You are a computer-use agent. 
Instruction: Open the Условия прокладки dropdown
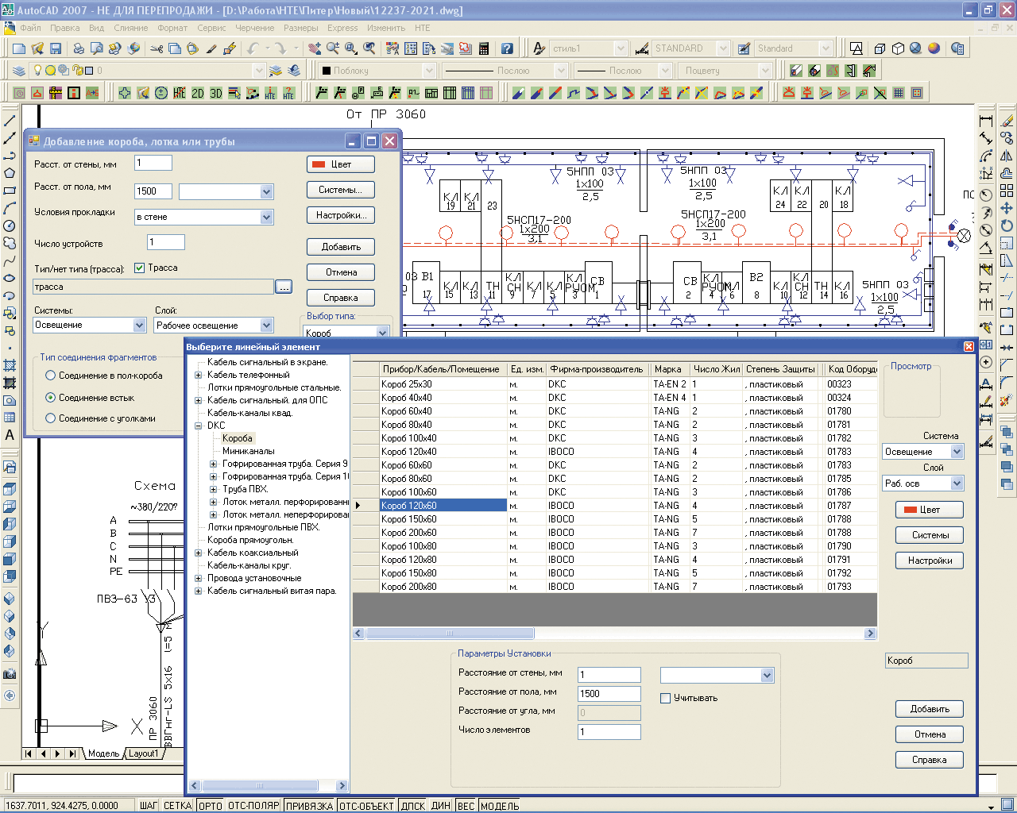click(266, 217)
